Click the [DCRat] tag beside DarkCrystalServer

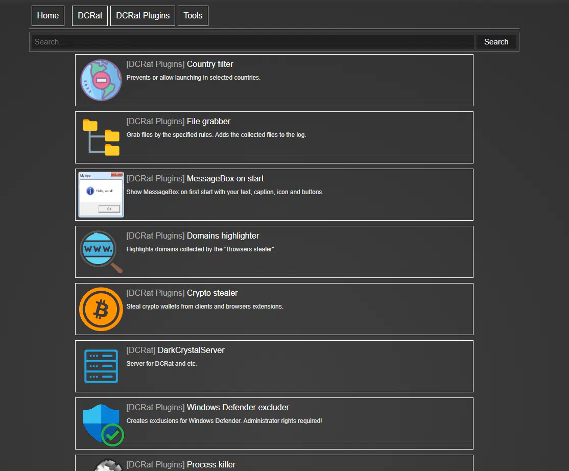[141, 350]
